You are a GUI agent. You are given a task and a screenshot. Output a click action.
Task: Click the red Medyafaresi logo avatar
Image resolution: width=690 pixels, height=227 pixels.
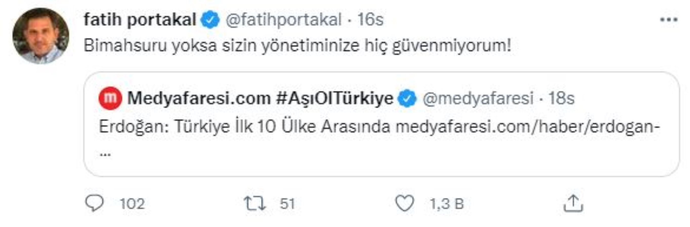pos(110,98)
